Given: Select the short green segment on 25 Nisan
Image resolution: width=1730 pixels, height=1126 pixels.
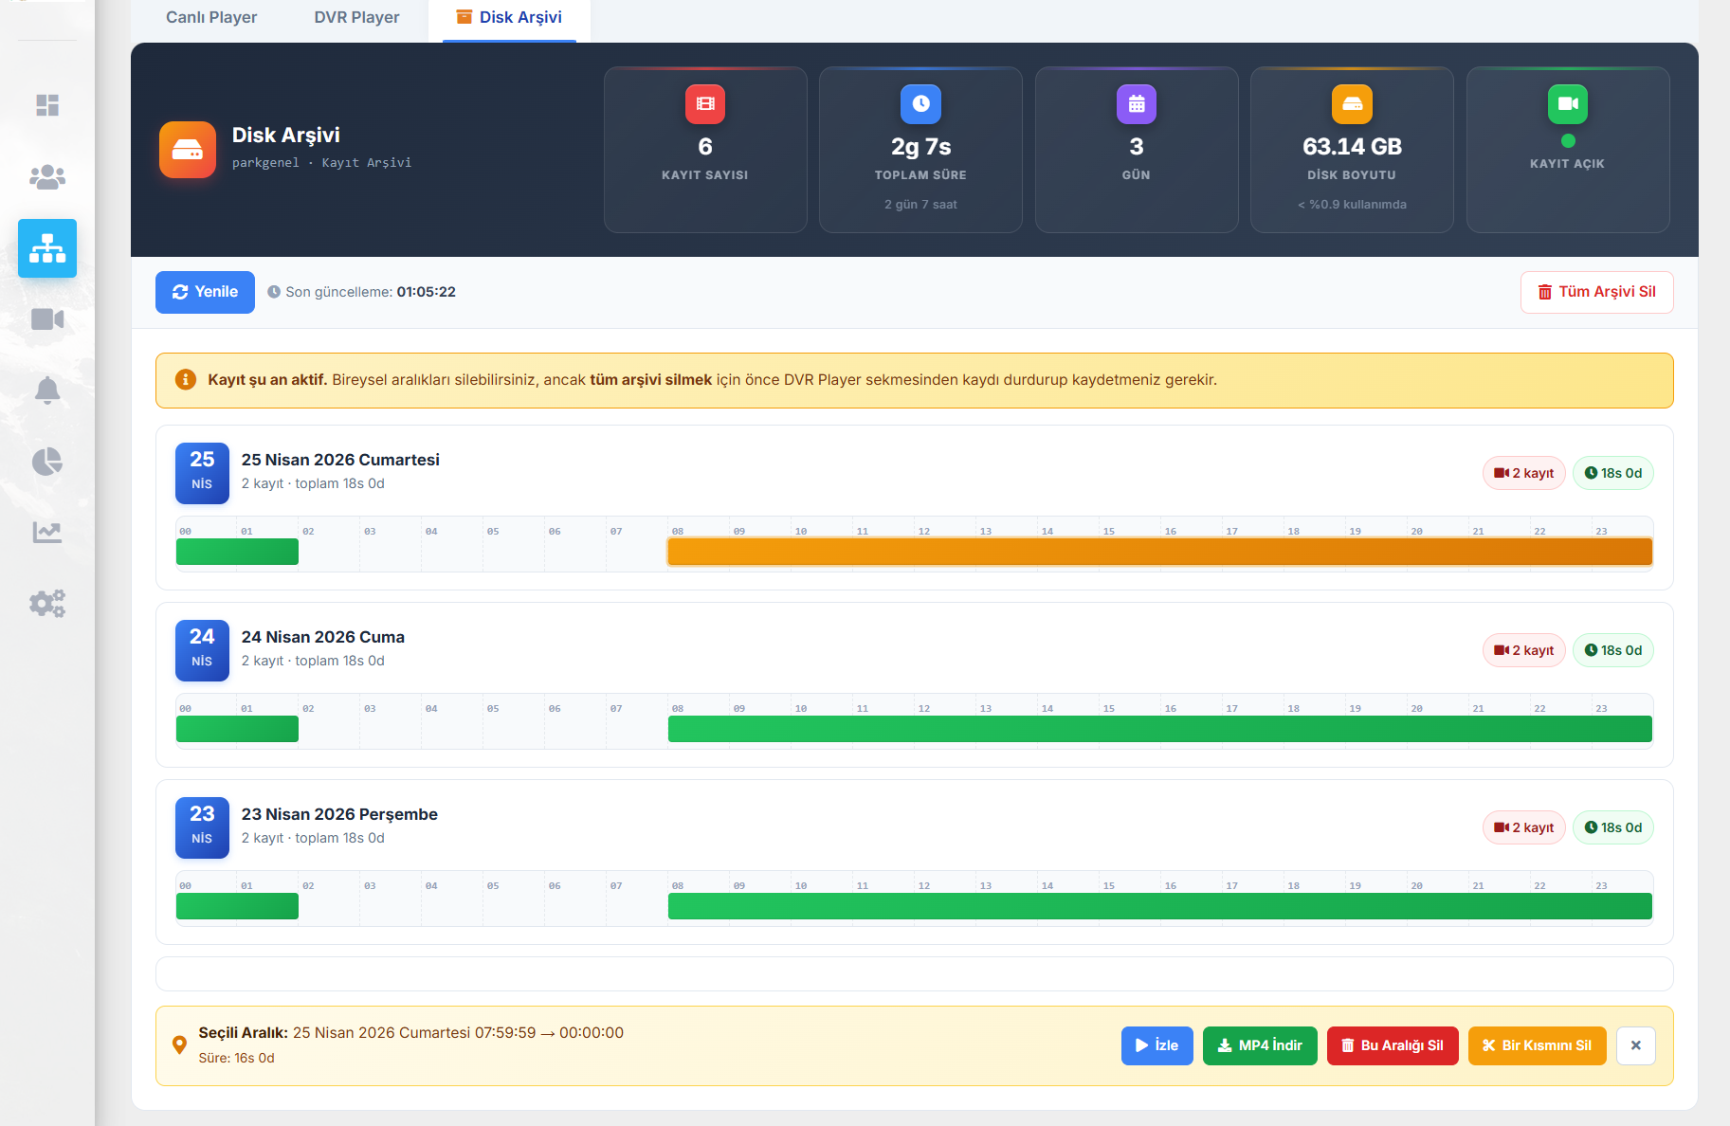Looking at the screenshot, I should (x=237, y=552).
